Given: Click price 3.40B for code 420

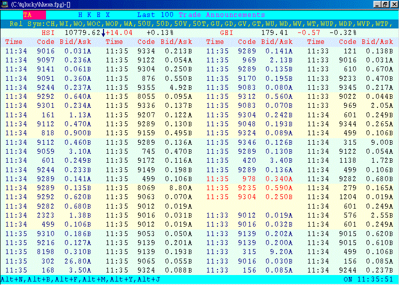Looking at the screenshot, I should [x=281, y=161].
